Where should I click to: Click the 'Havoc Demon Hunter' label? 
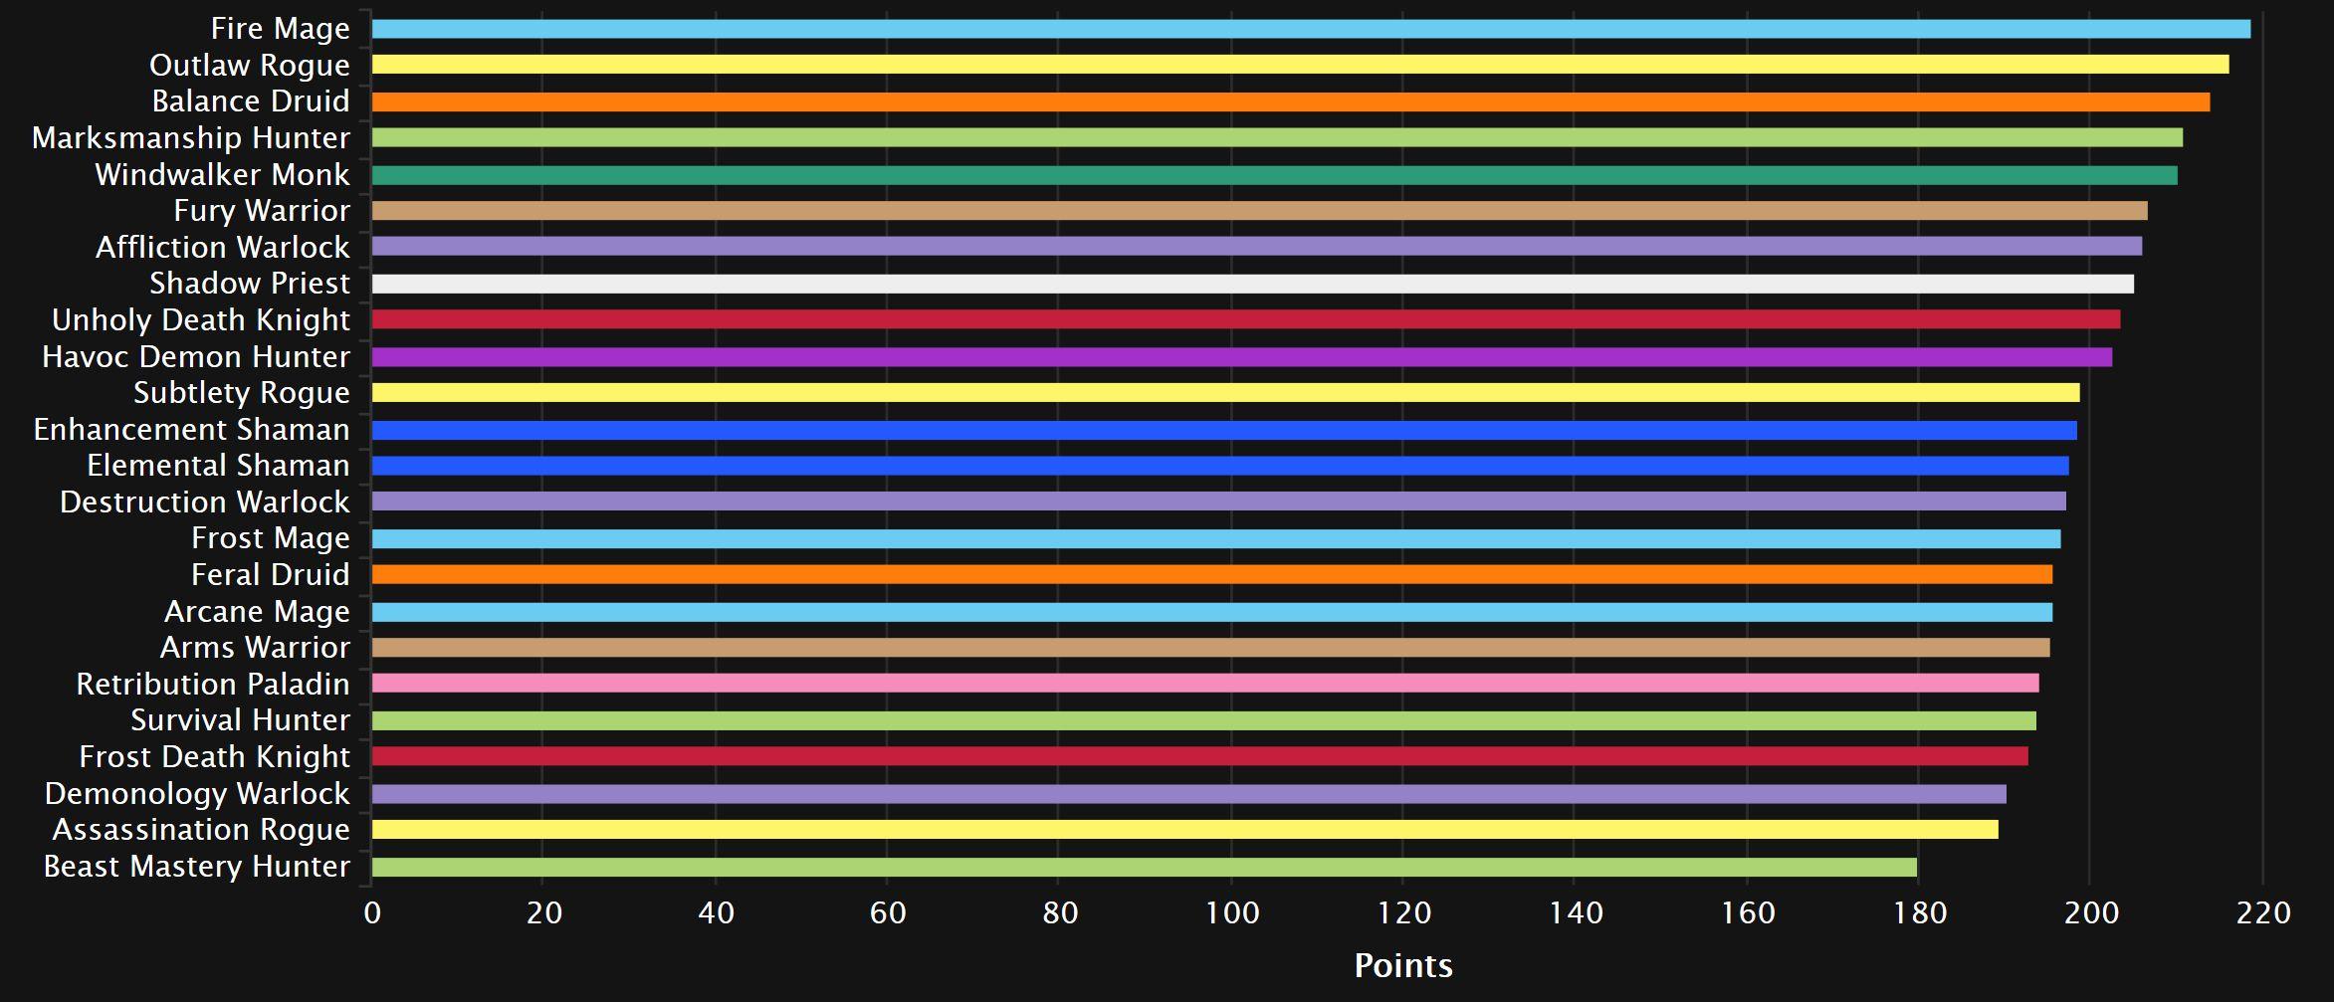coord(196,357)
